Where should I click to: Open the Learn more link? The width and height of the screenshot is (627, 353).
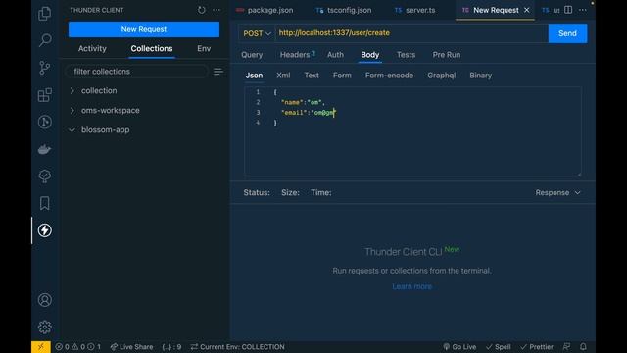tap(411, 286)
